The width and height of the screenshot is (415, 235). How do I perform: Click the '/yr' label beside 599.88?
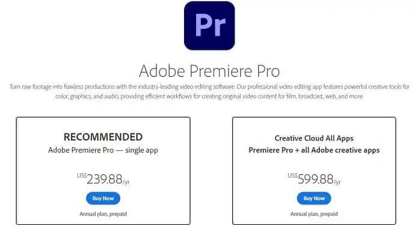coord(337,182)
